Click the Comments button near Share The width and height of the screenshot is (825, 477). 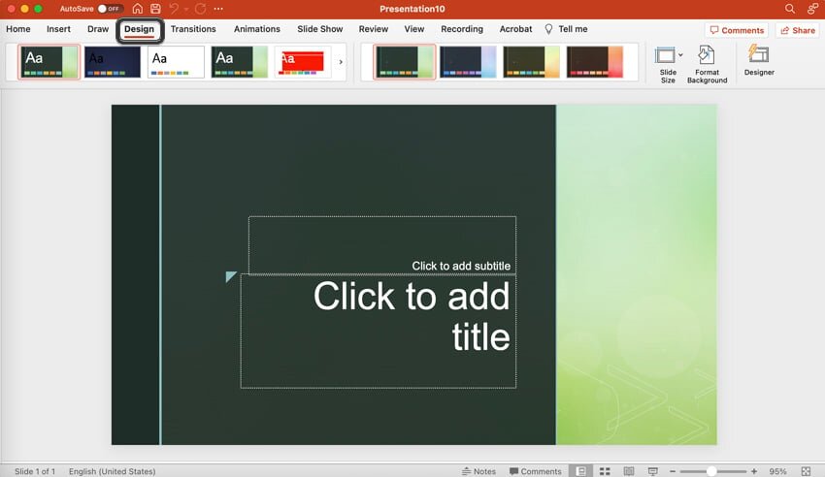737,30
